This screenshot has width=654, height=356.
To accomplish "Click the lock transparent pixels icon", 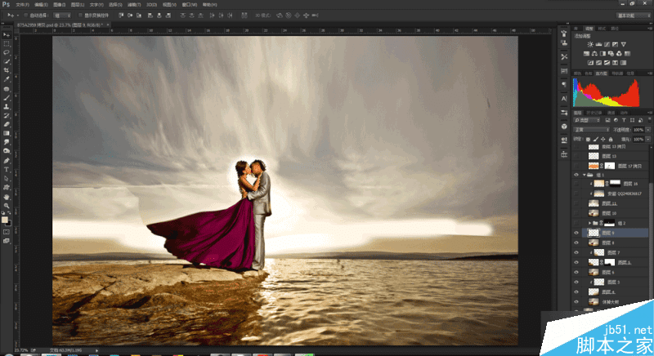I will coord(588,139).
